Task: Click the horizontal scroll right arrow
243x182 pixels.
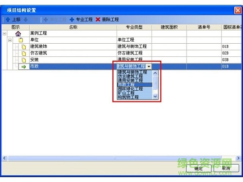Action: pyautogui.click(x=238, y=158)
